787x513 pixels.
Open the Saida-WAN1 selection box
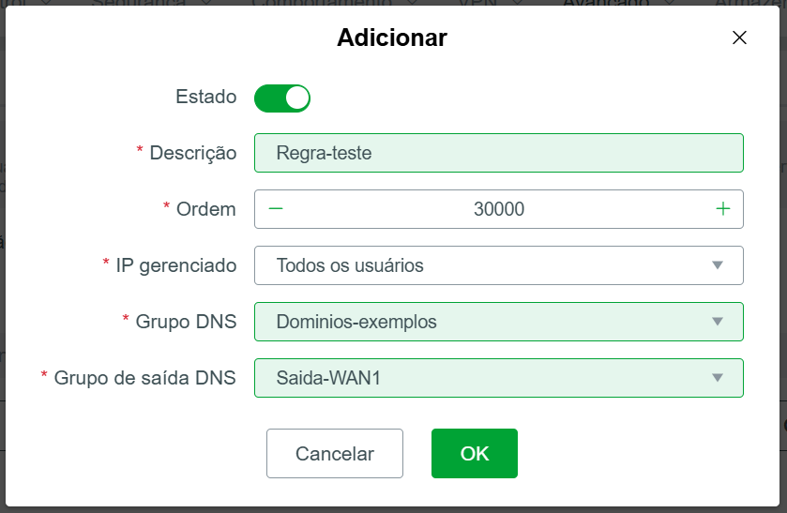click(499, 377)
